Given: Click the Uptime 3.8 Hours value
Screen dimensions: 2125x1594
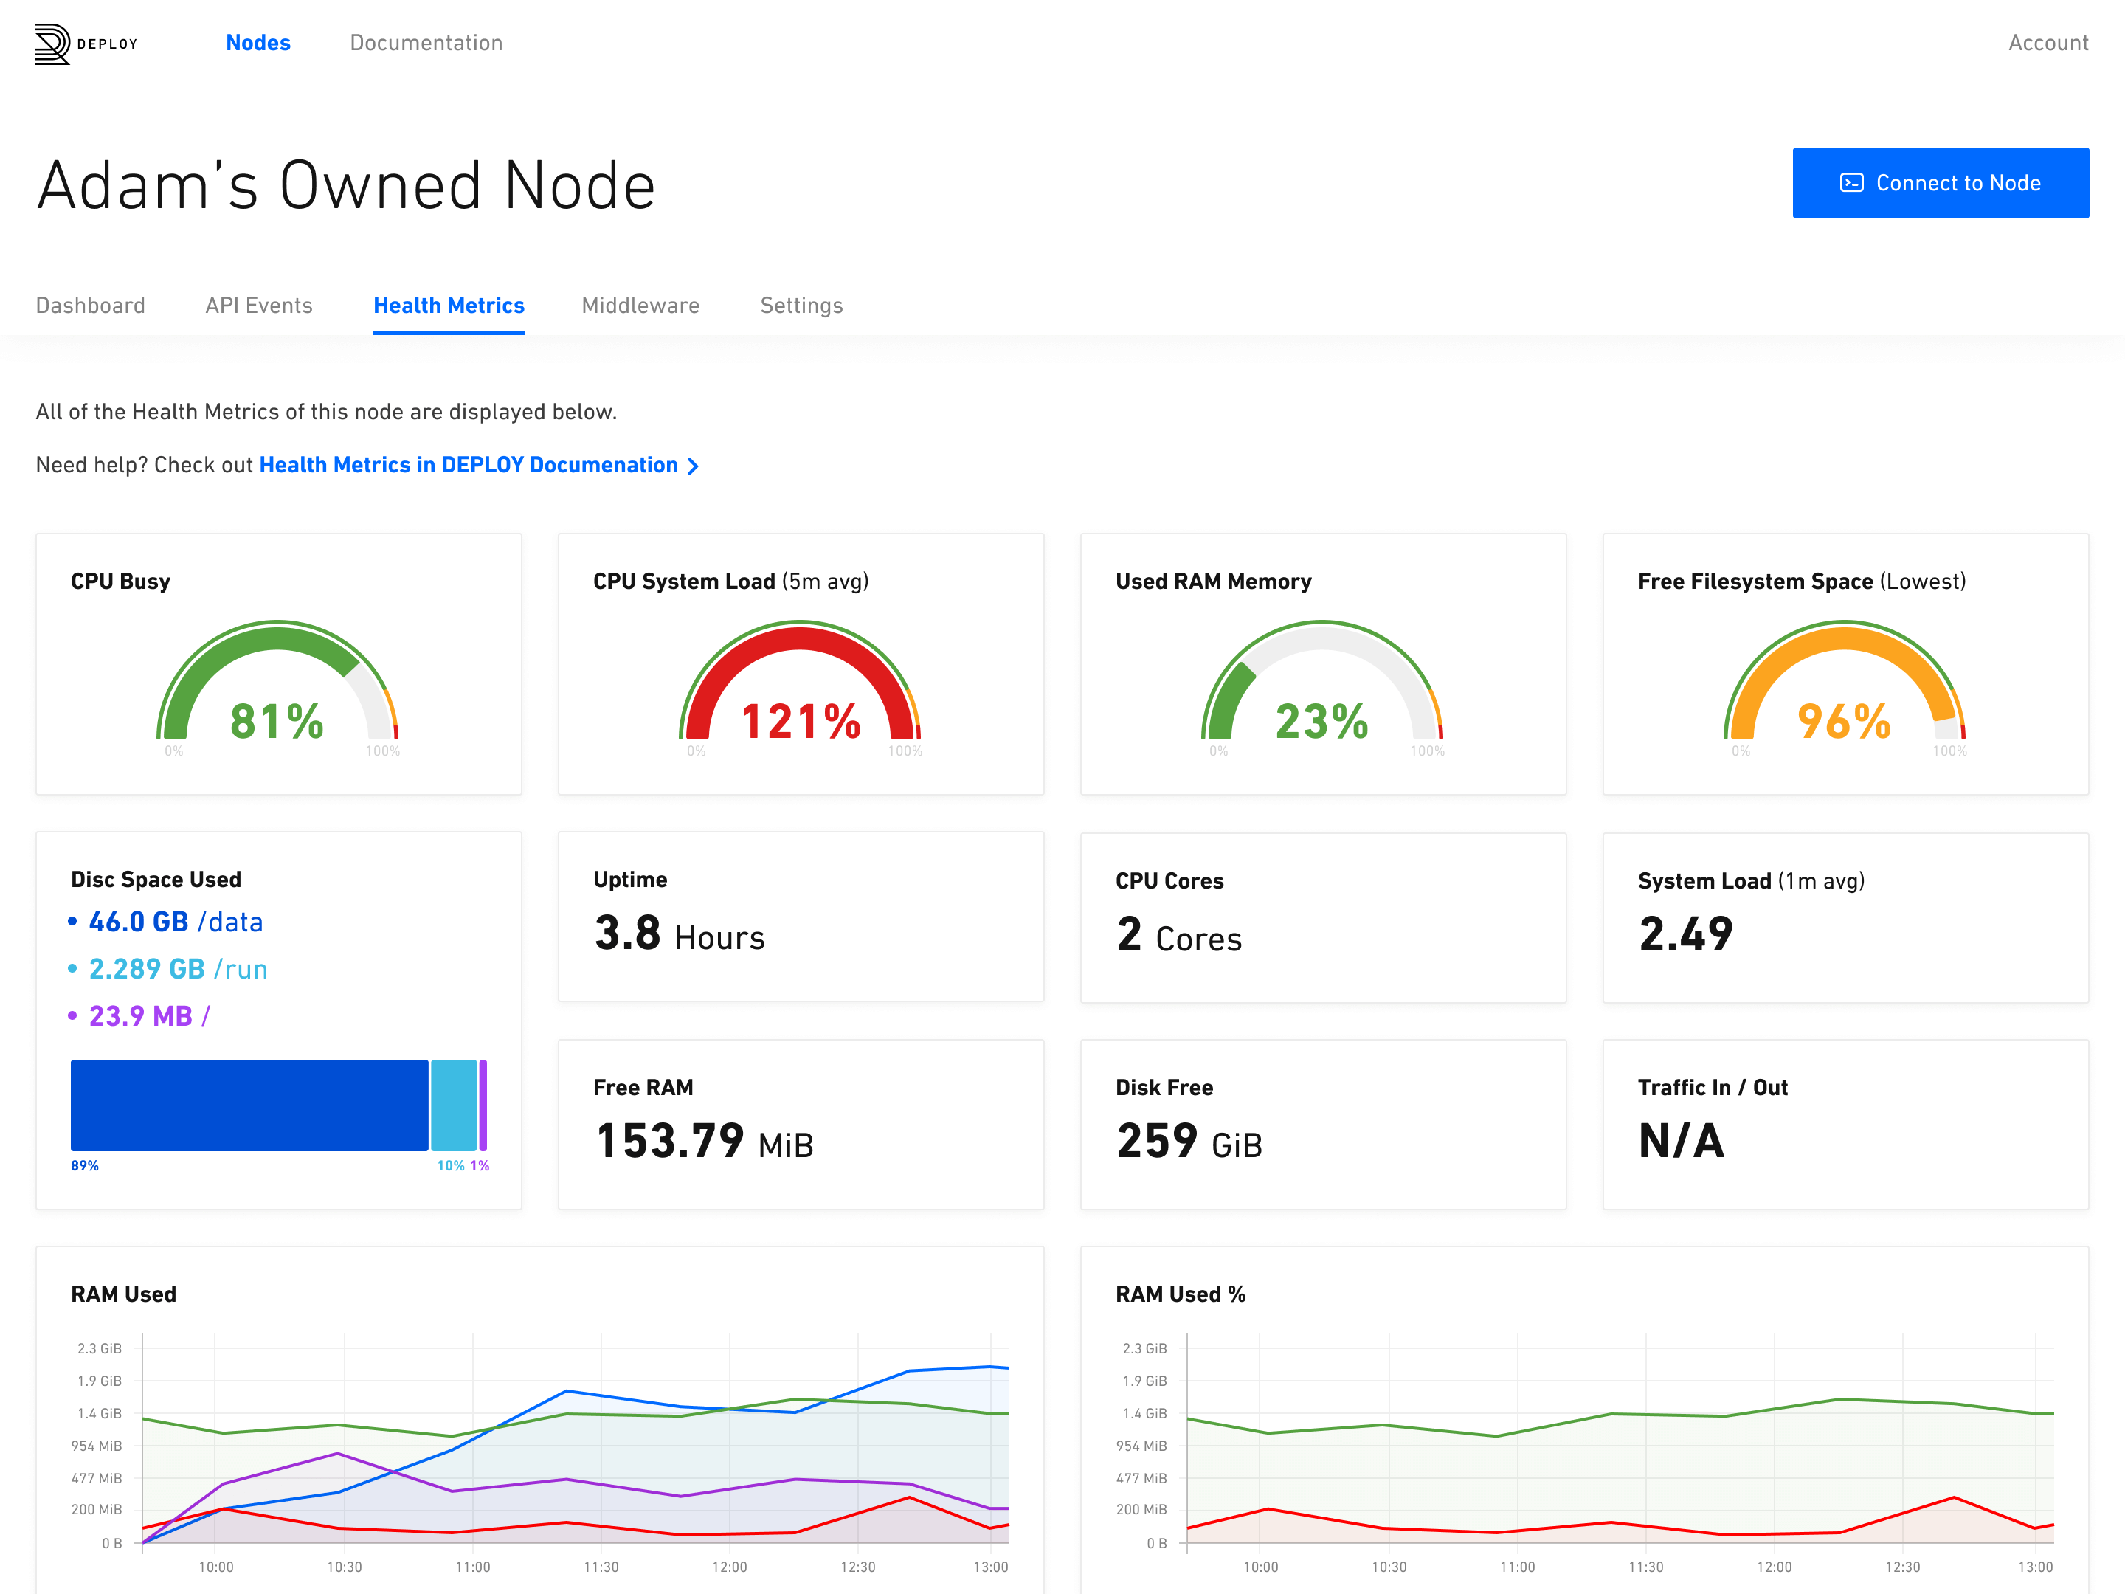Looking at the screenshot, I should 680,934.
